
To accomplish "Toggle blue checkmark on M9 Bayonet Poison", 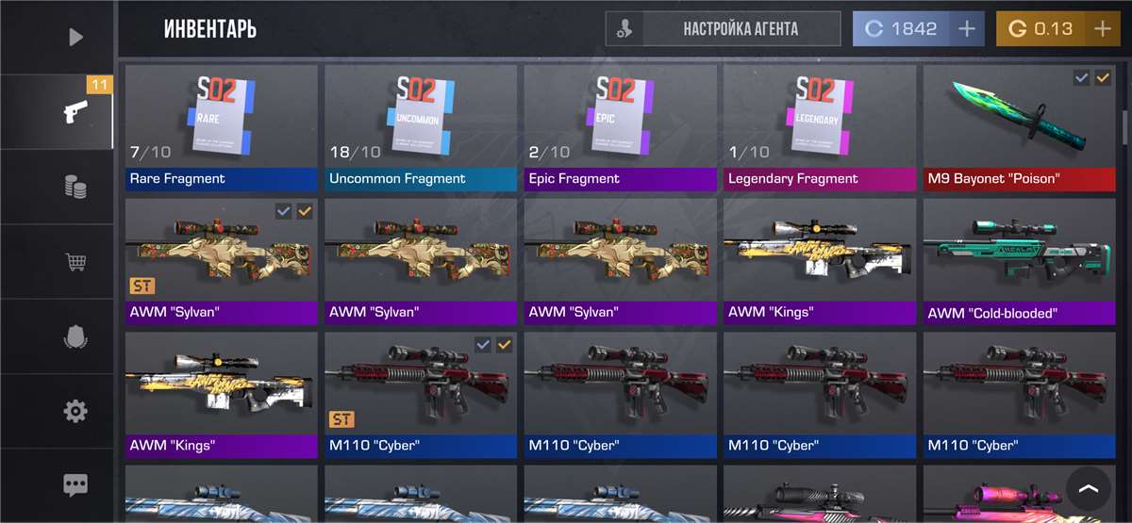I will 1081,78.
